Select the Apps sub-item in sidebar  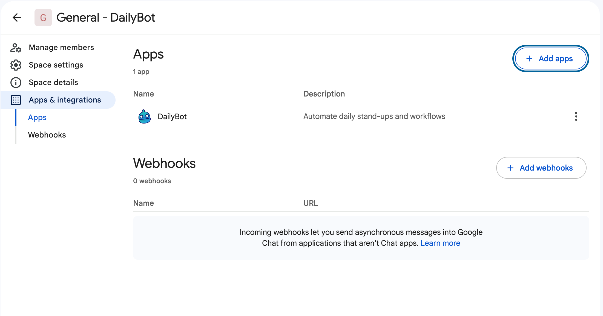(37, 118)
